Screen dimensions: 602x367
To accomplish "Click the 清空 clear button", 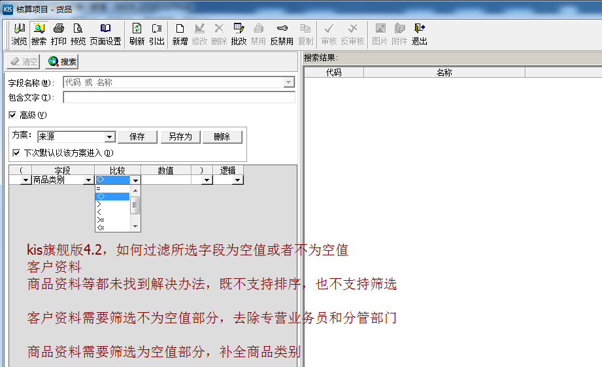I will (24, 62).
